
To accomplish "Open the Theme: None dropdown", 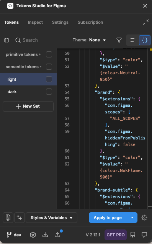I will [89, 40].
